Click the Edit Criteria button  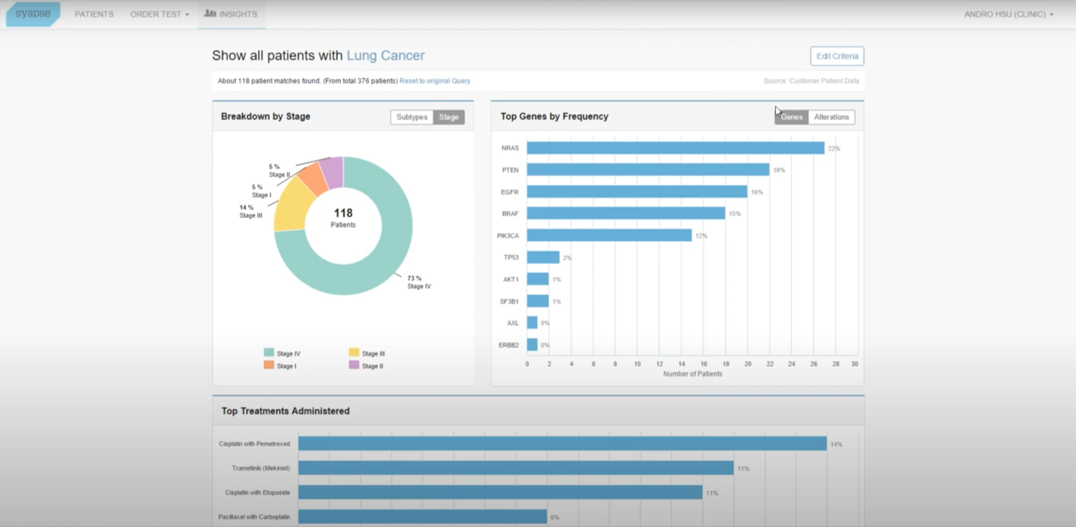point(837,56)
